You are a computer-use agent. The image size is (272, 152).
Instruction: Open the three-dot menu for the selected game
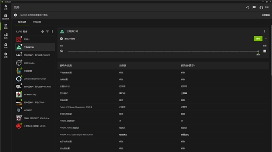tap(264, 31)
